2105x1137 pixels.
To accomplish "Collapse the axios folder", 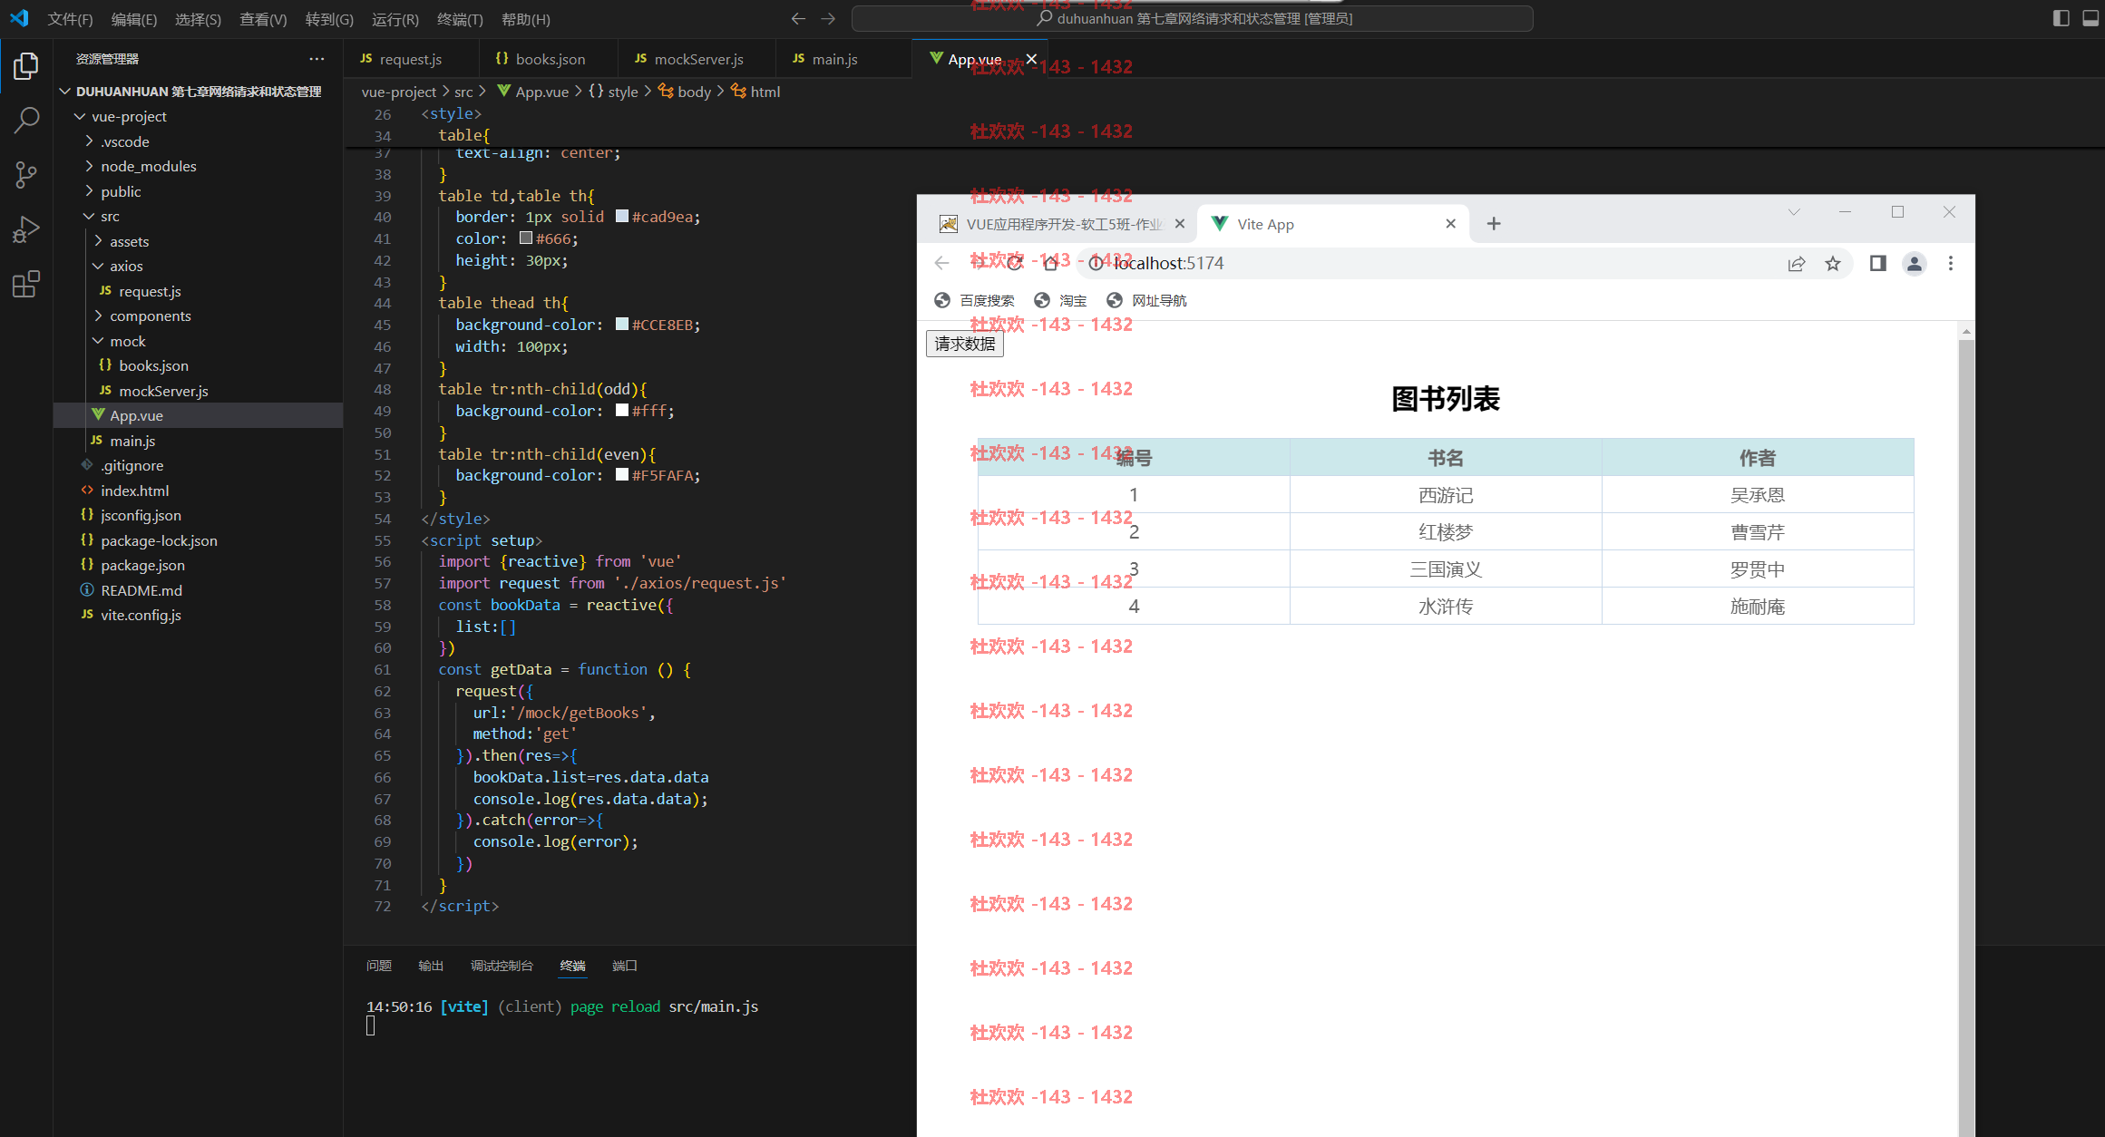I will [x=98, y=266].
